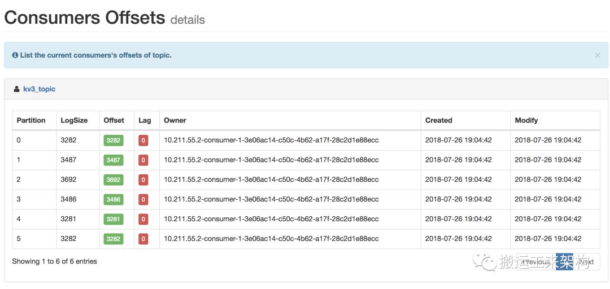Click the red lag badge for partition 3

(x=143, y=200)
